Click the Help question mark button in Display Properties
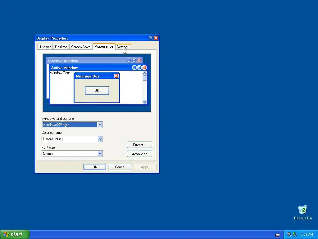The image size is (318, 239). click(151, 38)
